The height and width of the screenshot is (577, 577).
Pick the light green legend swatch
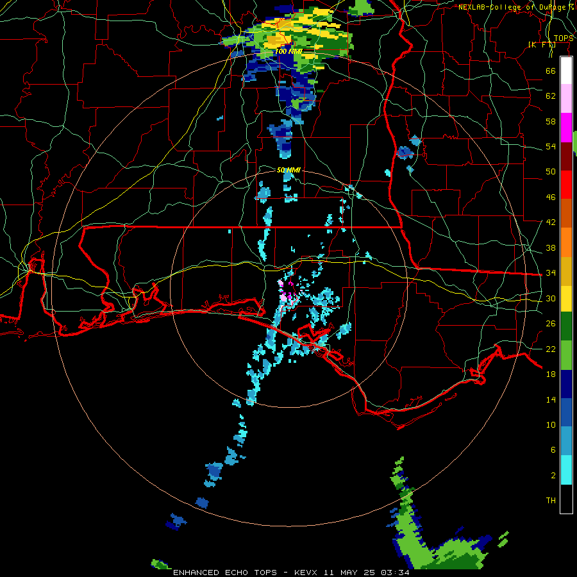point(566,355)
